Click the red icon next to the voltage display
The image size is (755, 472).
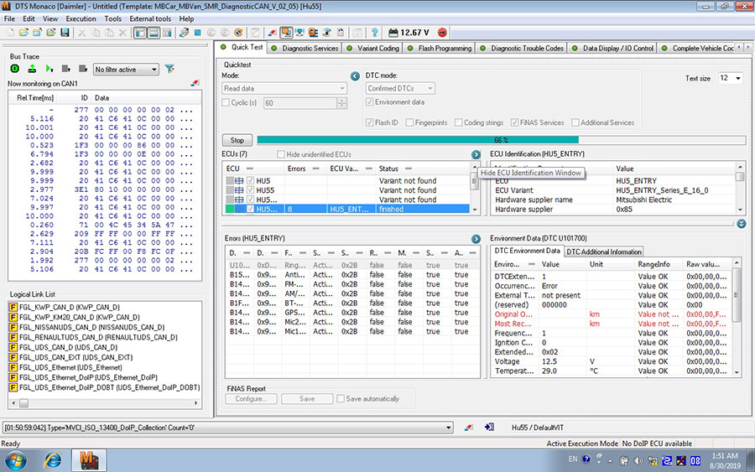tap(443, 33)
